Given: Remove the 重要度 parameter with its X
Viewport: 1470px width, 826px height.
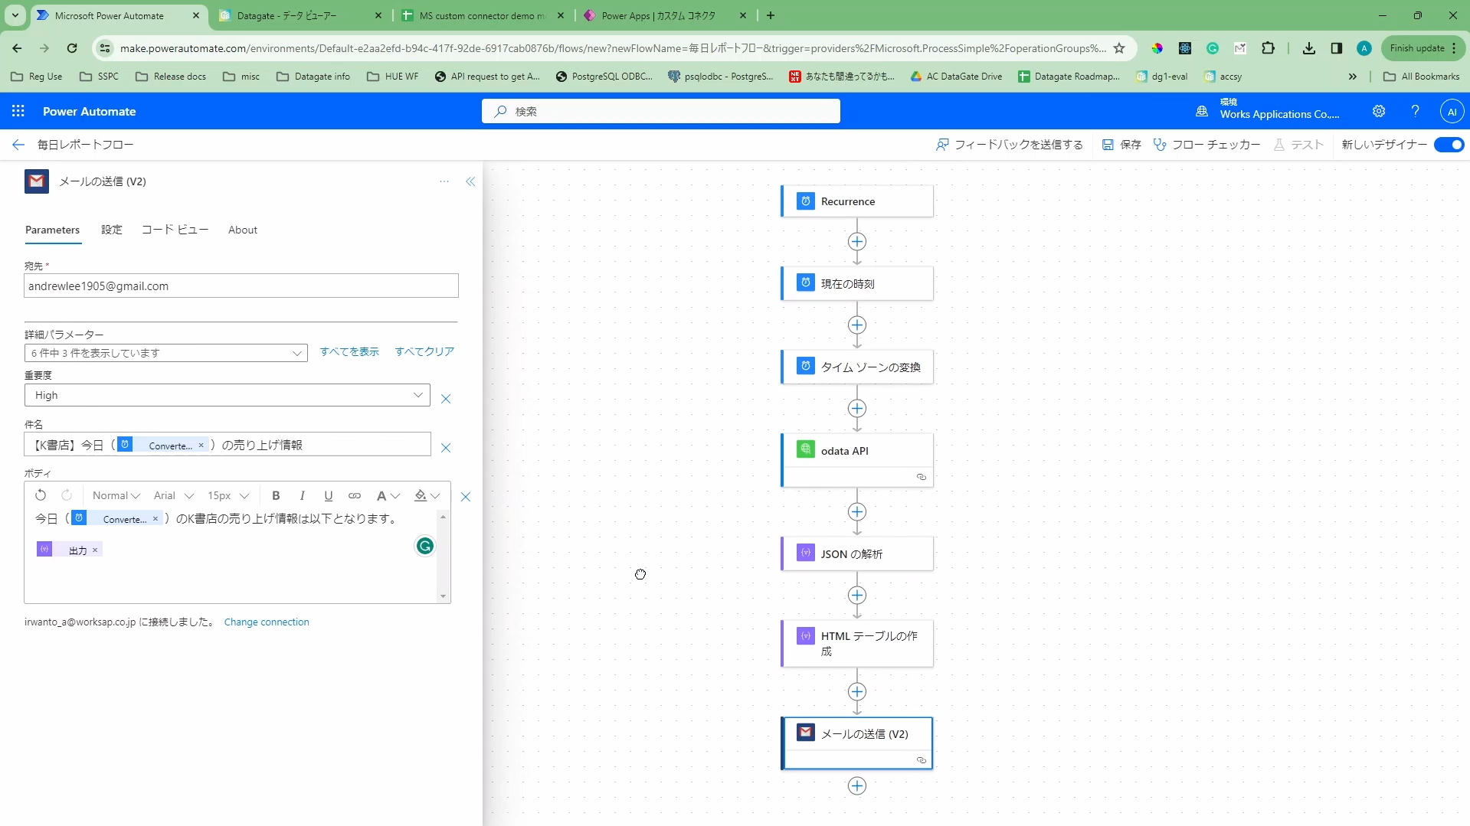Looking at the screenshot, I should click(446, 399).
